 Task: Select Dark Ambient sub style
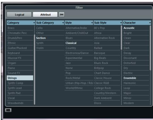[x=107, y=98]
